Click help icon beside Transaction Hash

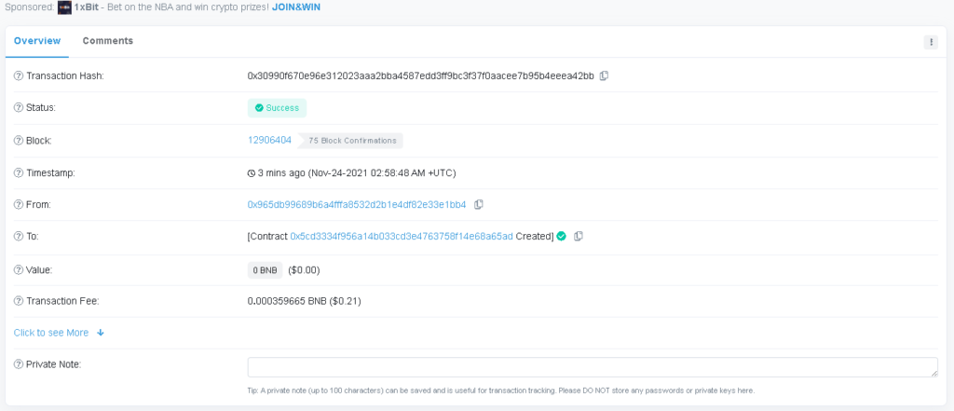19,76
